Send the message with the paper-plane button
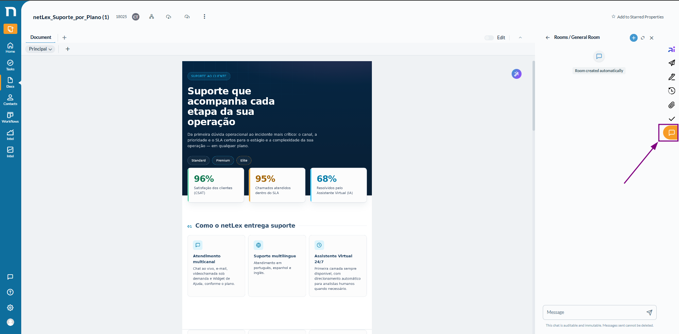The width and height of the screenshot is (679, 334). tap(649, 312)
